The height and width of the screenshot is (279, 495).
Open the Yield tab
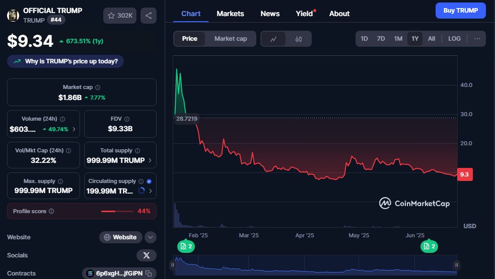pos(305,14)
